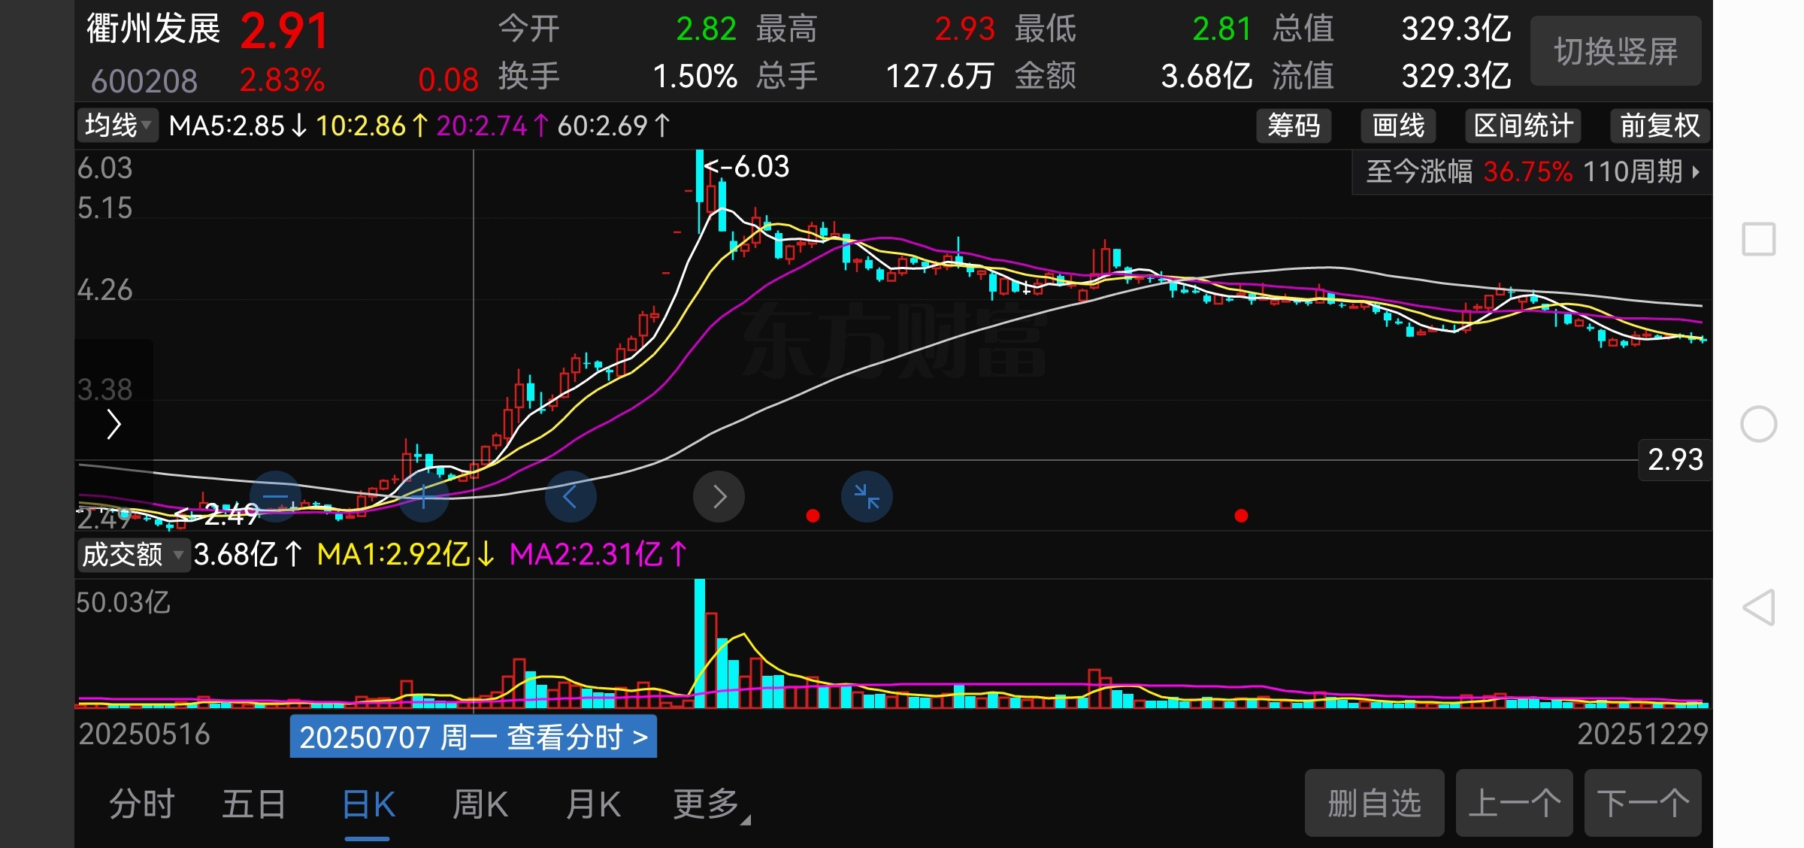
Task: Open 20250707 查看分时 intraday link
Action: point(473,737)
